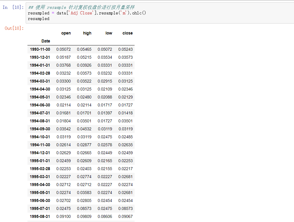
Task: Click low value 0.02109
Action: [105, 89]
